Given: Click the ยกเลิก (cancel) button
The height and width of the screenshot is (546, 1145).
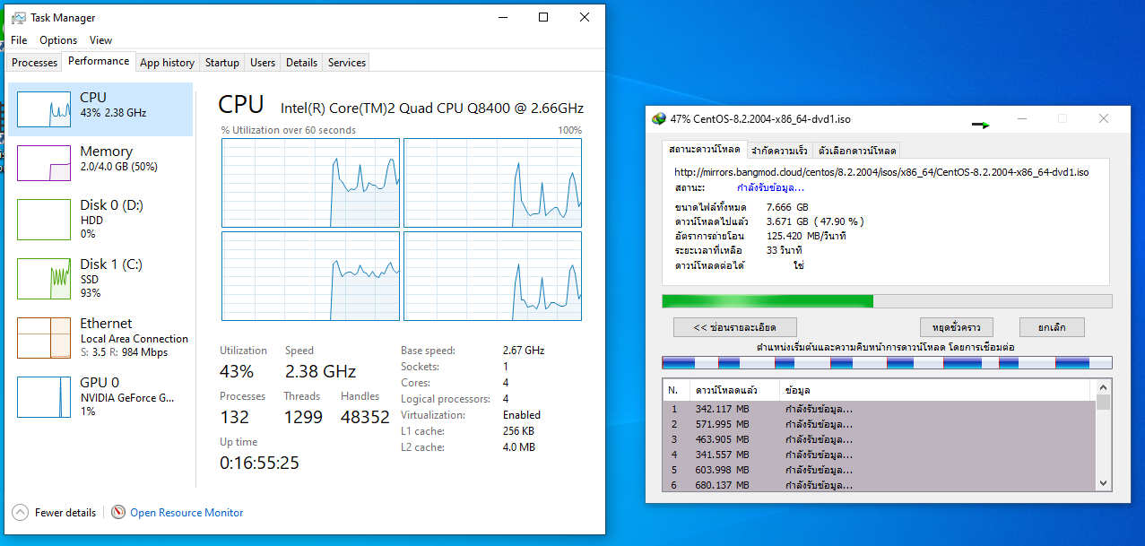Looking at the screenshot, I should tap(1052, 327).
